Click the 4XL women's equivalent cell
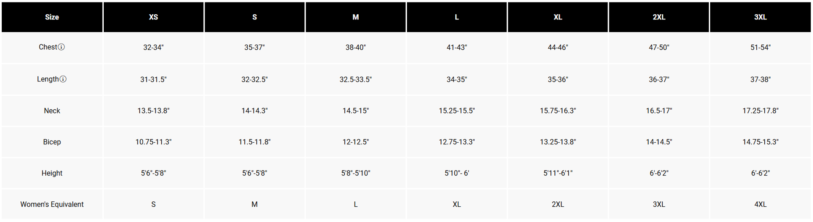Image resolution: width=813 pixels, height=222 pixels. pyautogui.click(x=760, y=204)
